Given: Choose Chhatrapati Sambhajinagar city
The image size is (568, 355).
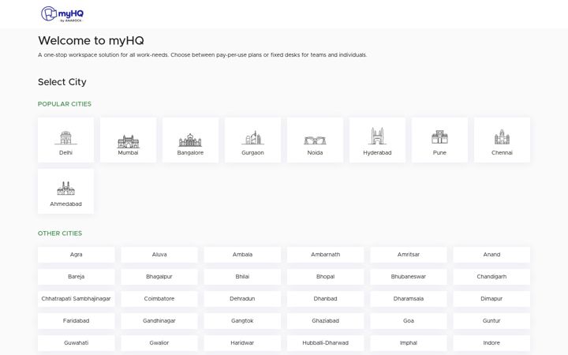Looking at the screenshot, I should click(76, 299).
